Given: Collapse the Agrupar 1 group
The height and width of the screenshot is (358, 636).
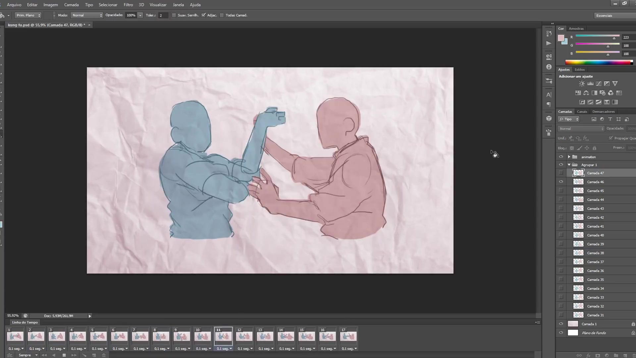Looking at the screenshot, I should [569, 164].
